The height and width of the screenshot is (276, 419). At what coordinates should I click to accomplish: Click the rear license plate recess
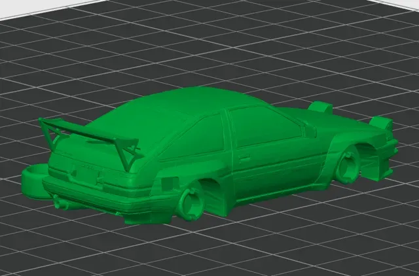click(86, 175)
